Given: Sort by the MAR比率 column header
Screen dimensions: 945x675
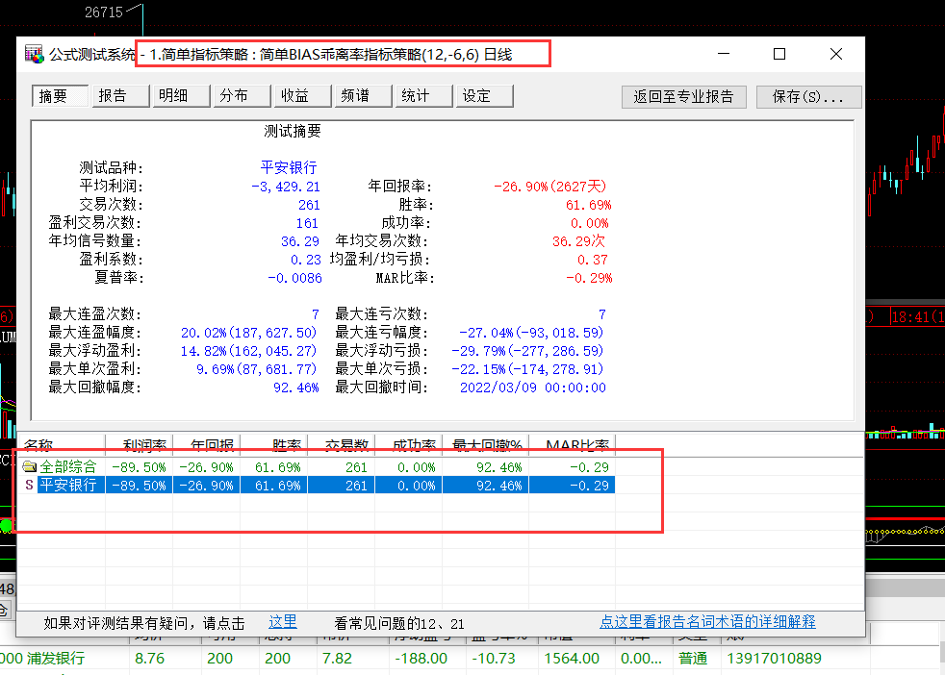Looking at the screenshot, I should click(x=573, y=445).
